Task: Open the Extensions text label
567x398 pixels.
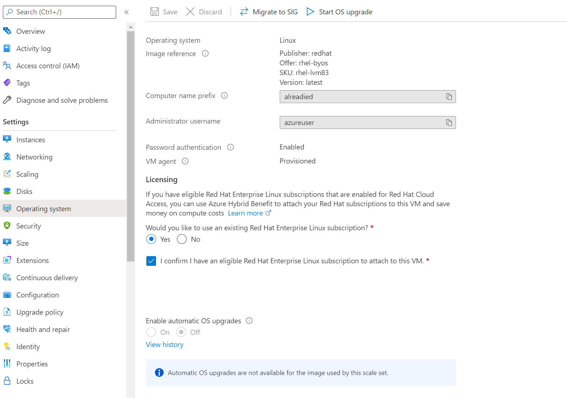Action: [33, 260]
